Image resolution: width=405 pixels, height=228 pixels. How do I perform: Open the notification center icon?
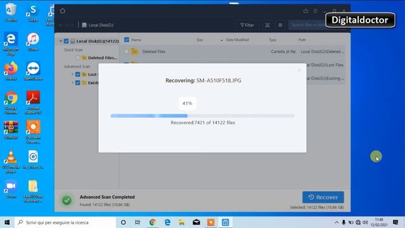[396, 222]
